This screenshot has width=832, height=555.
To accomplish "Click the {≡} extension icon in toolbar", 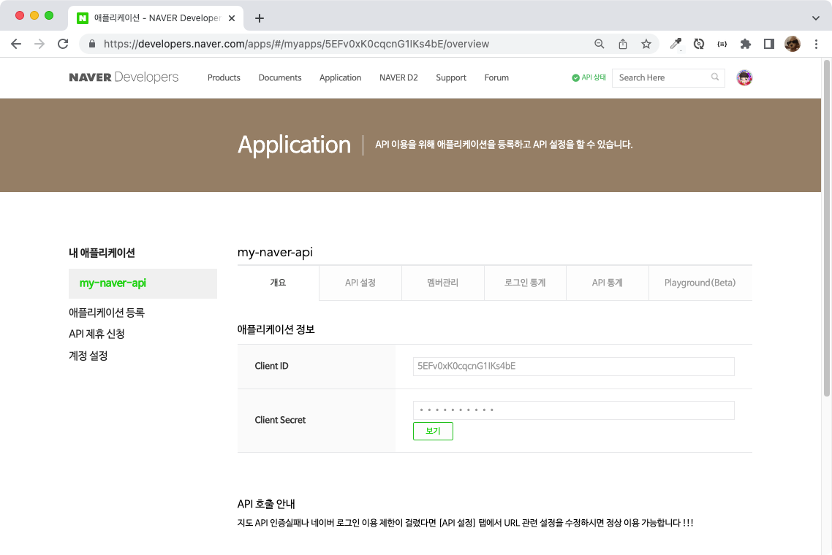I will click(722, 44).
